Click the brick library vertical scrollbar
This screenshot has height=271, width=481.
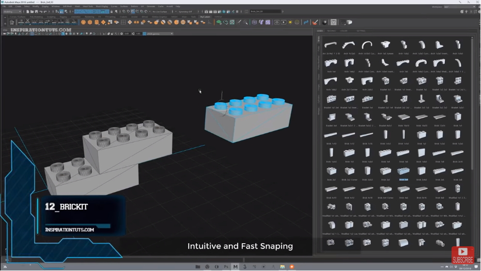point(472,104)
